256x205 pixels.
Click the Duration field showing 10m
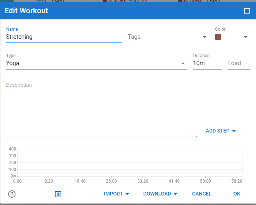point(208,63)
